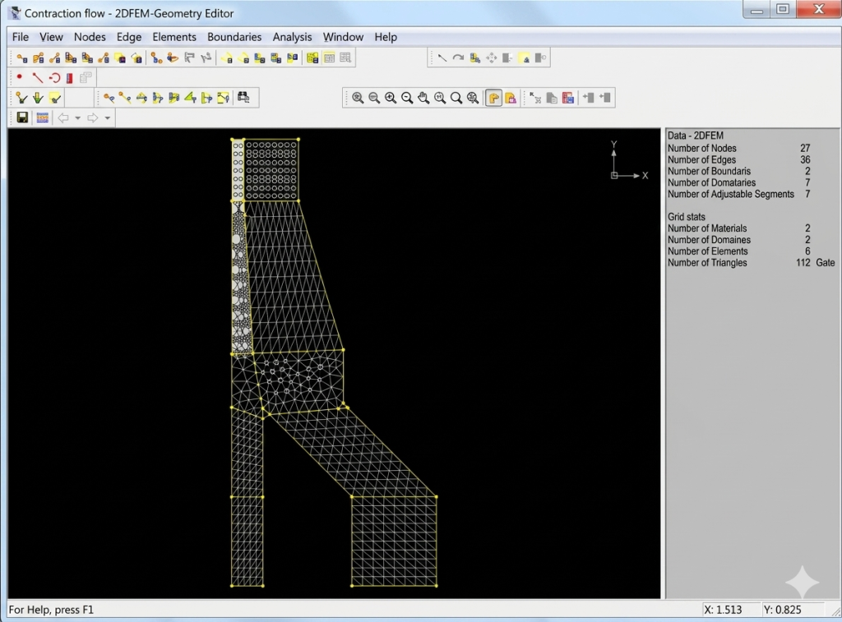842x622 pixels.
Task: Click the Y: 0.825 status coordinate
Action: click(x=782, y=610)
